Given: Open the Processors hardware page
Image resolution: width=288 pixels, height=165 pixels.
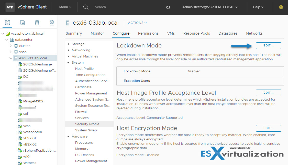Looking at the screenshot, I should click(x=84, y=143).
